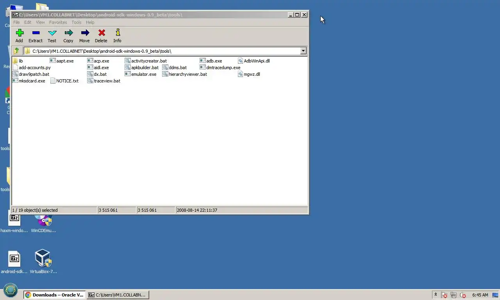Open the File menu

coord(16,22)
